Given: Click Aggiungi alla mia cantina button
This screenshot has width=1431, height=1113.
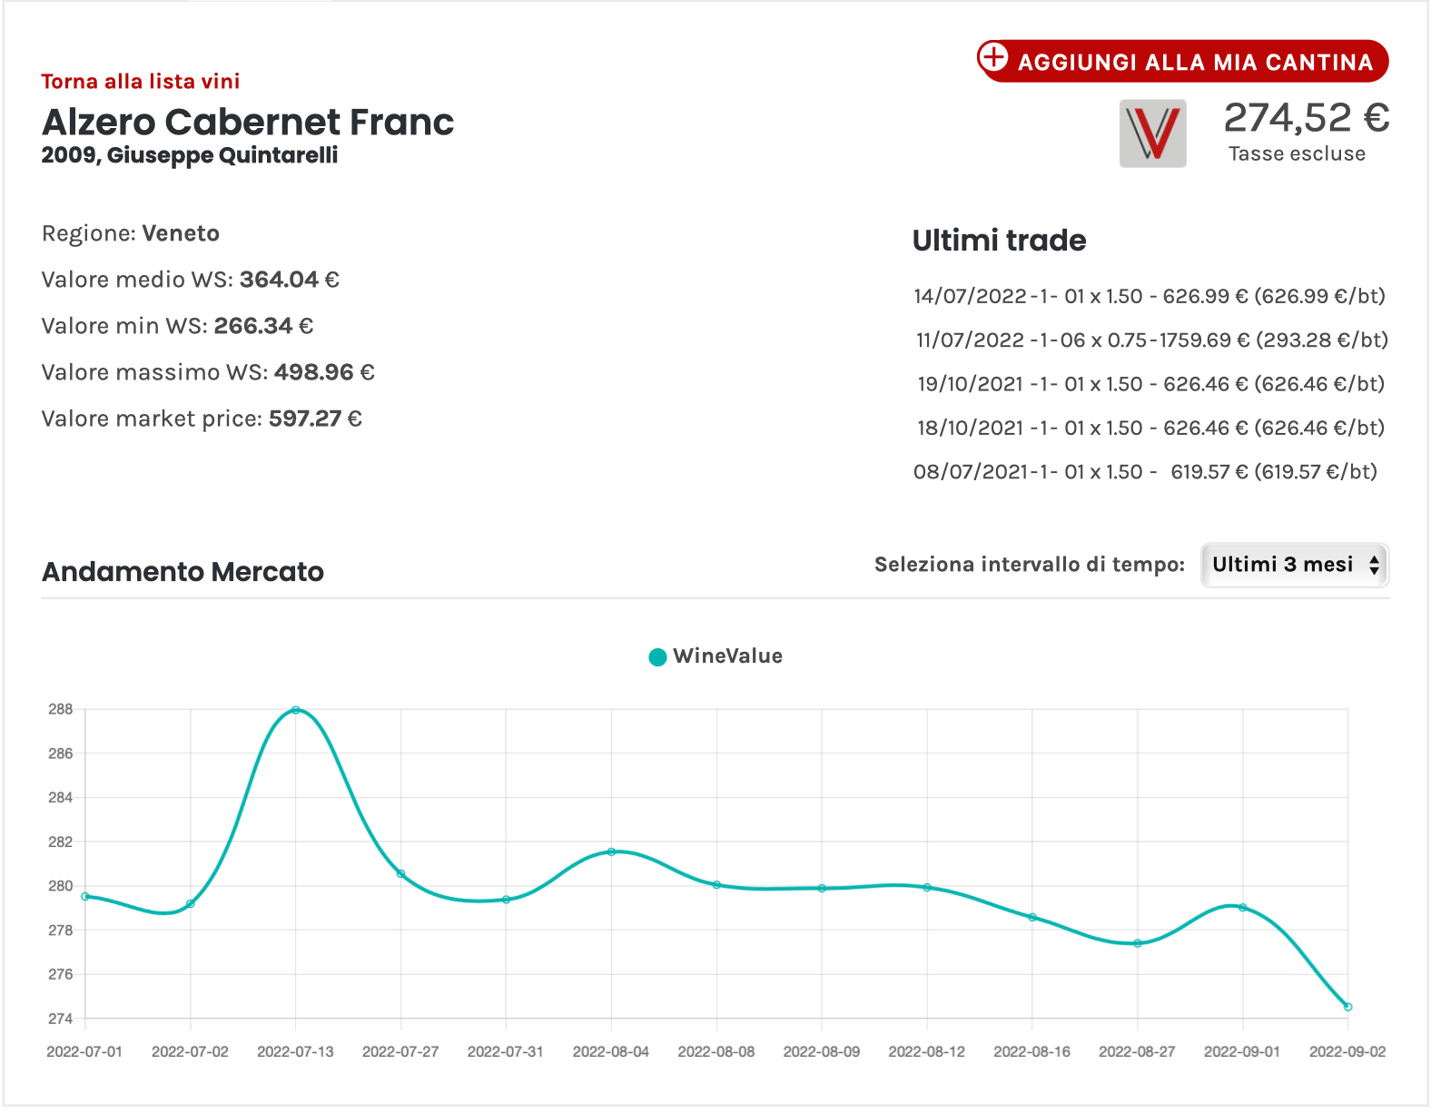Looking at the screenshot, I should click(1182, 61).
